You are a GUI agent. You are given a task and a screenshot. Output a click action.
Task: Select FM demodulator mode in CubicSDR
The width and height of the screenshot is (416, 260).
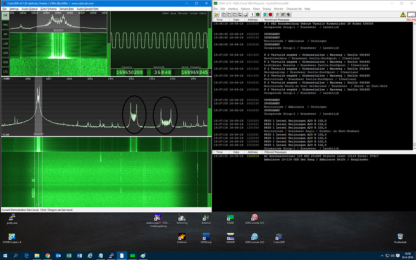(x=5, y=16)
